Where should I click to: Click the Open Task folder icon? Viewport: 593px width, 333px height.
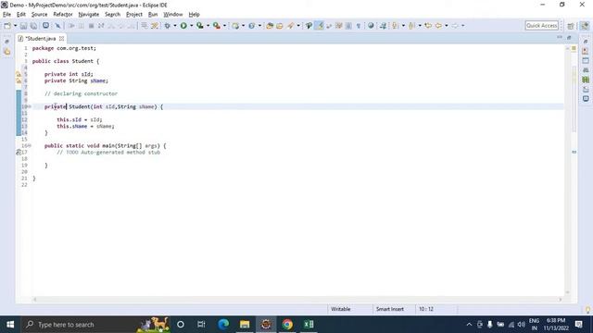(280, 26)
